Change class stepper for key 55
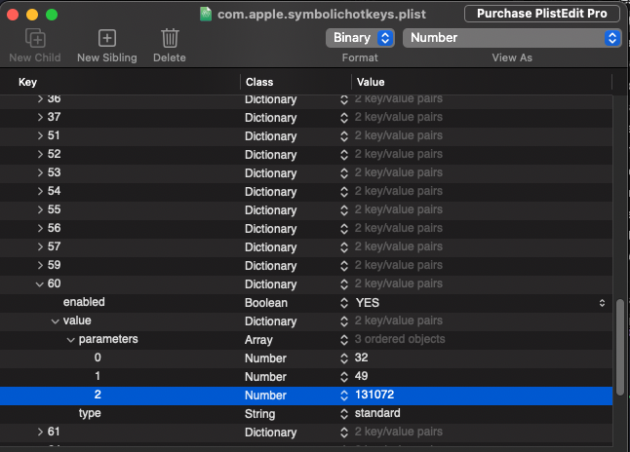Screen dimensions: 630x452 tap(344, 210)
